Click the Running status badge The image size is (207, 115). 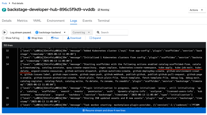pyautogui.click(x=103, y=10)
